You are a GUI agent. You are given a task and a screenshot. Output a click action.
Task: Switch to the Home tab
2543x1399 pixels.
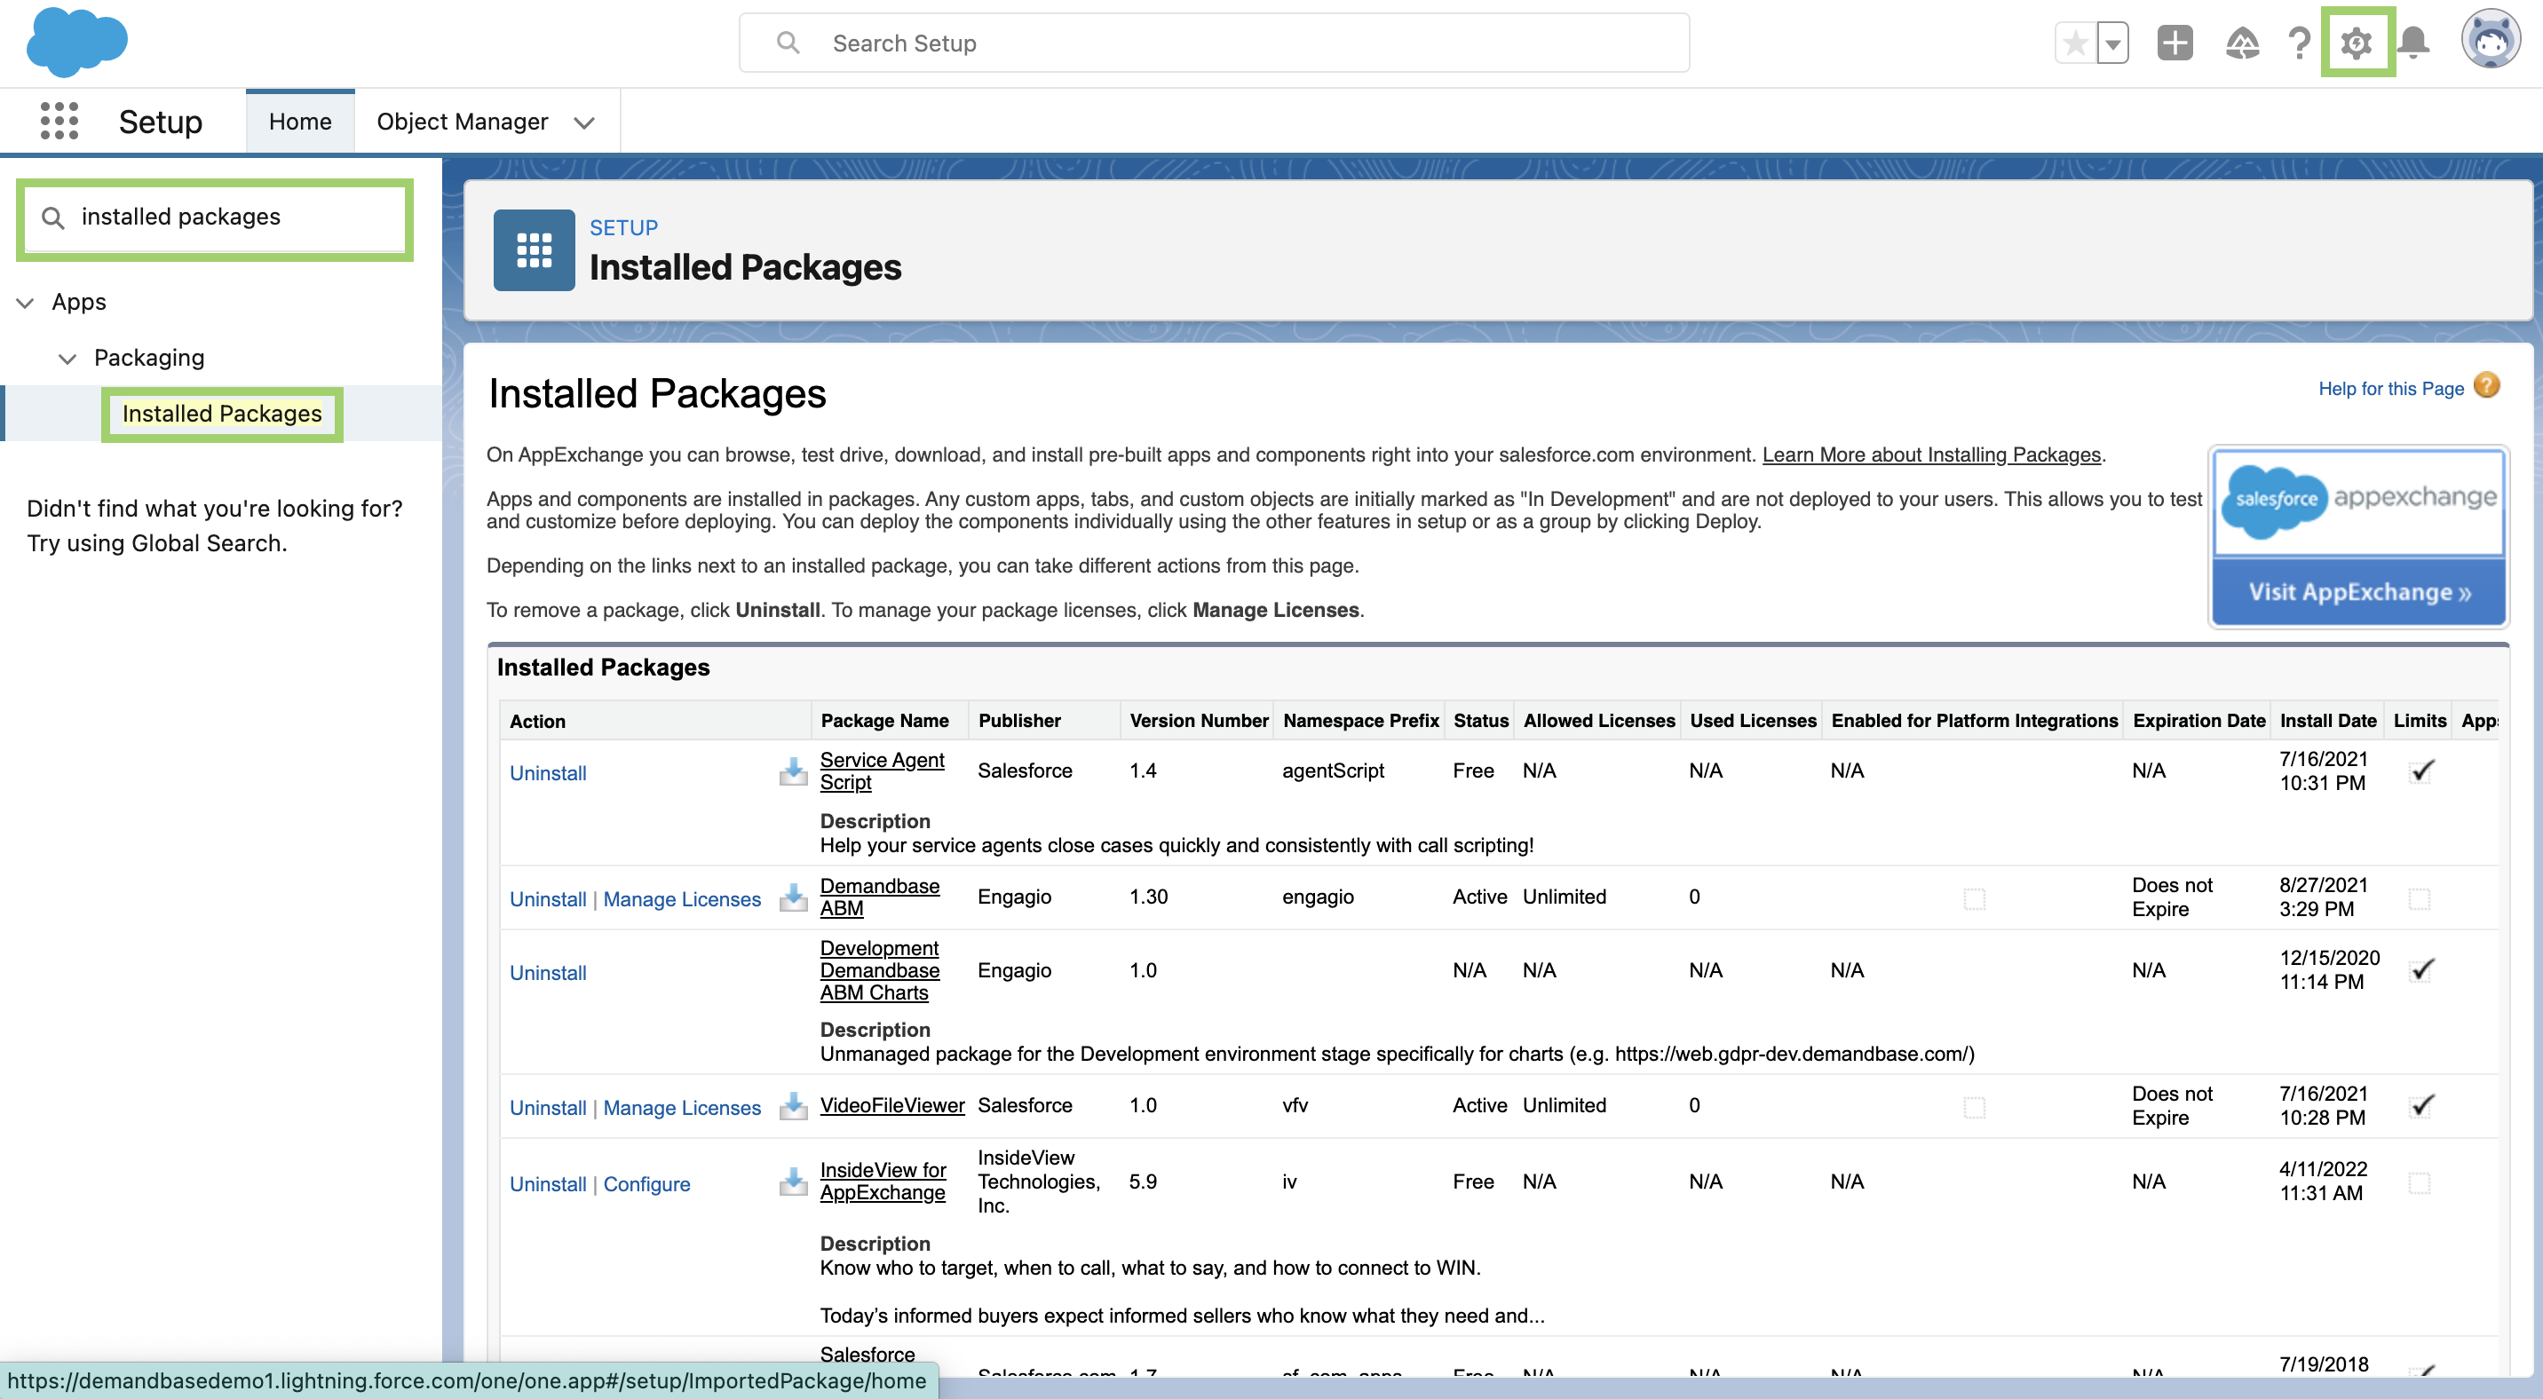click(300, 122)
